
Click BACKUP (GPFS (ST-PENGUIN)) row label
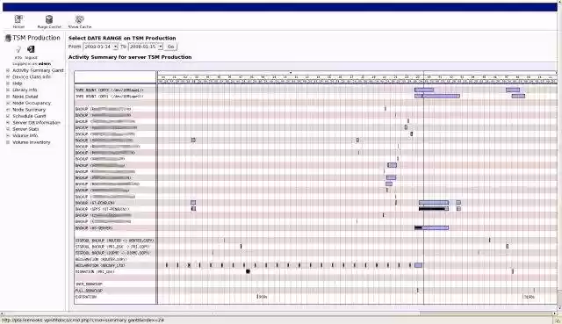click(x=103, y=209)
